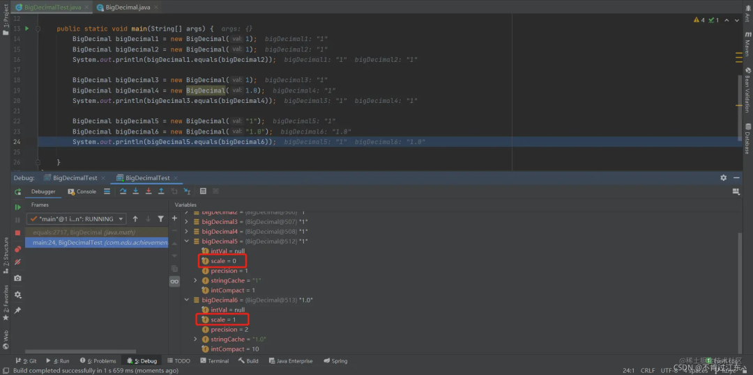Viewport: 753px width, 375px height.
Task: Click run gutter icon at line 13
Action: pyautogui.click(x=27, y=29)
